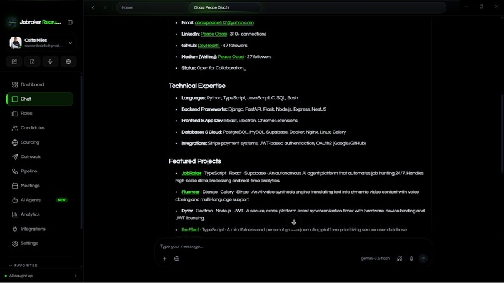This screenshot has height=283, width=504.
Task: Navigate forward with the right arrow
Action: click(x=104, y=7)
